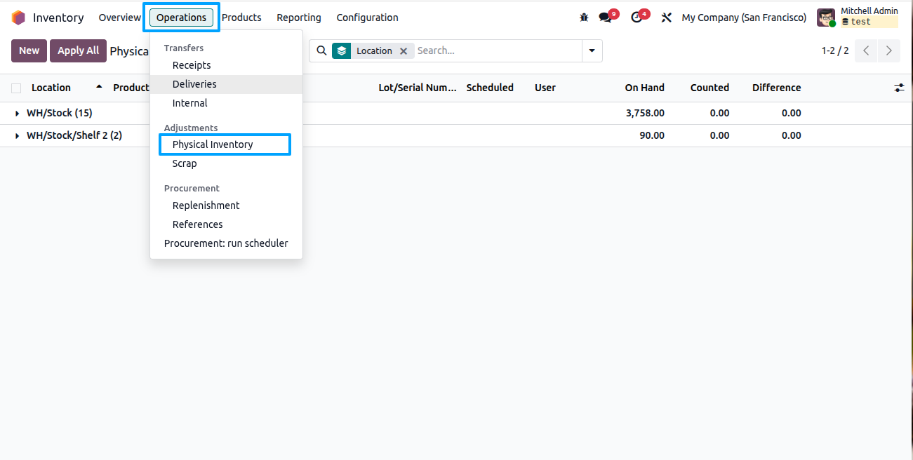The height and width of the screenshot is (460, 913).
Task: Select Procurement: run scheduler
Action: click(x=226, y=243)
